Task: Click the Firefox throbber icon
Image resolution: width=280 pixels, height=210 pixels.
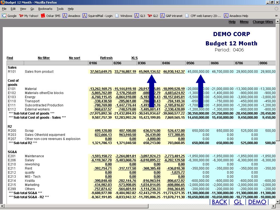Action: 276,8
